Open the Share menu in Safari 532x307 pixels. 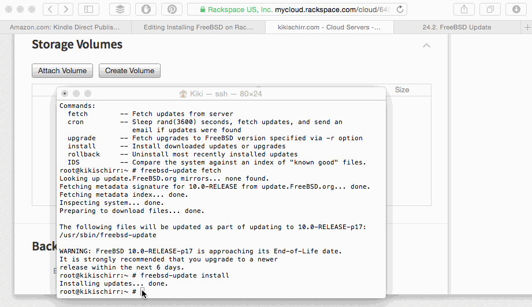tap(464, 9)
